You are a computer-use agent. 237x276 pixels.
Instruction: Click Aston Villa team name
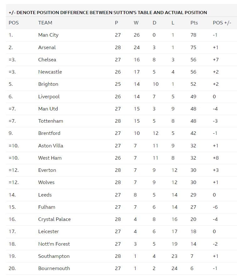[x=51, y=146]
